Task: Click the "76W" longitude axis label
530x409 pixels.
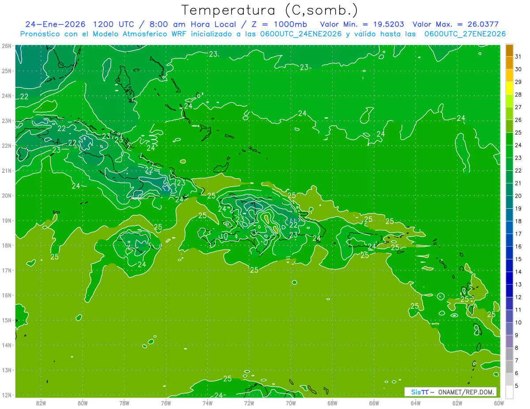Action: pyautogui.click(x=166, y=403)
